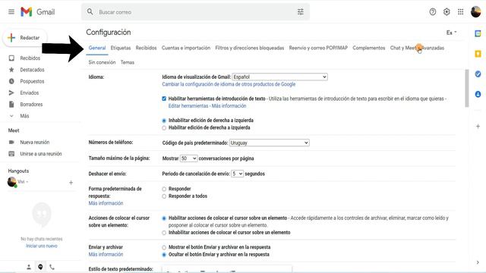Click the Nueva reunión camera icon
Screen dimensions: 486x273
[x=11, y=142]
